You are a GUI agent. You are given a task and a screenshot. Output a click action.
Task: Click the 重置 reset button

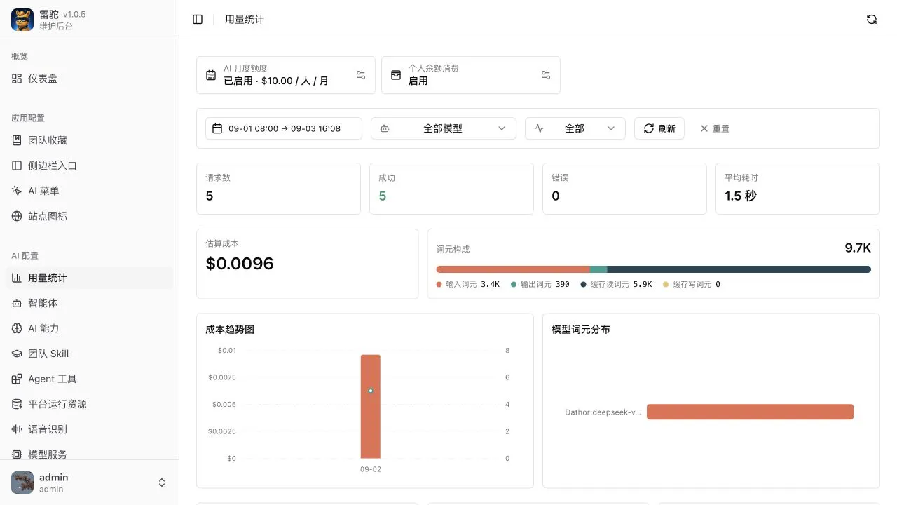714,128
